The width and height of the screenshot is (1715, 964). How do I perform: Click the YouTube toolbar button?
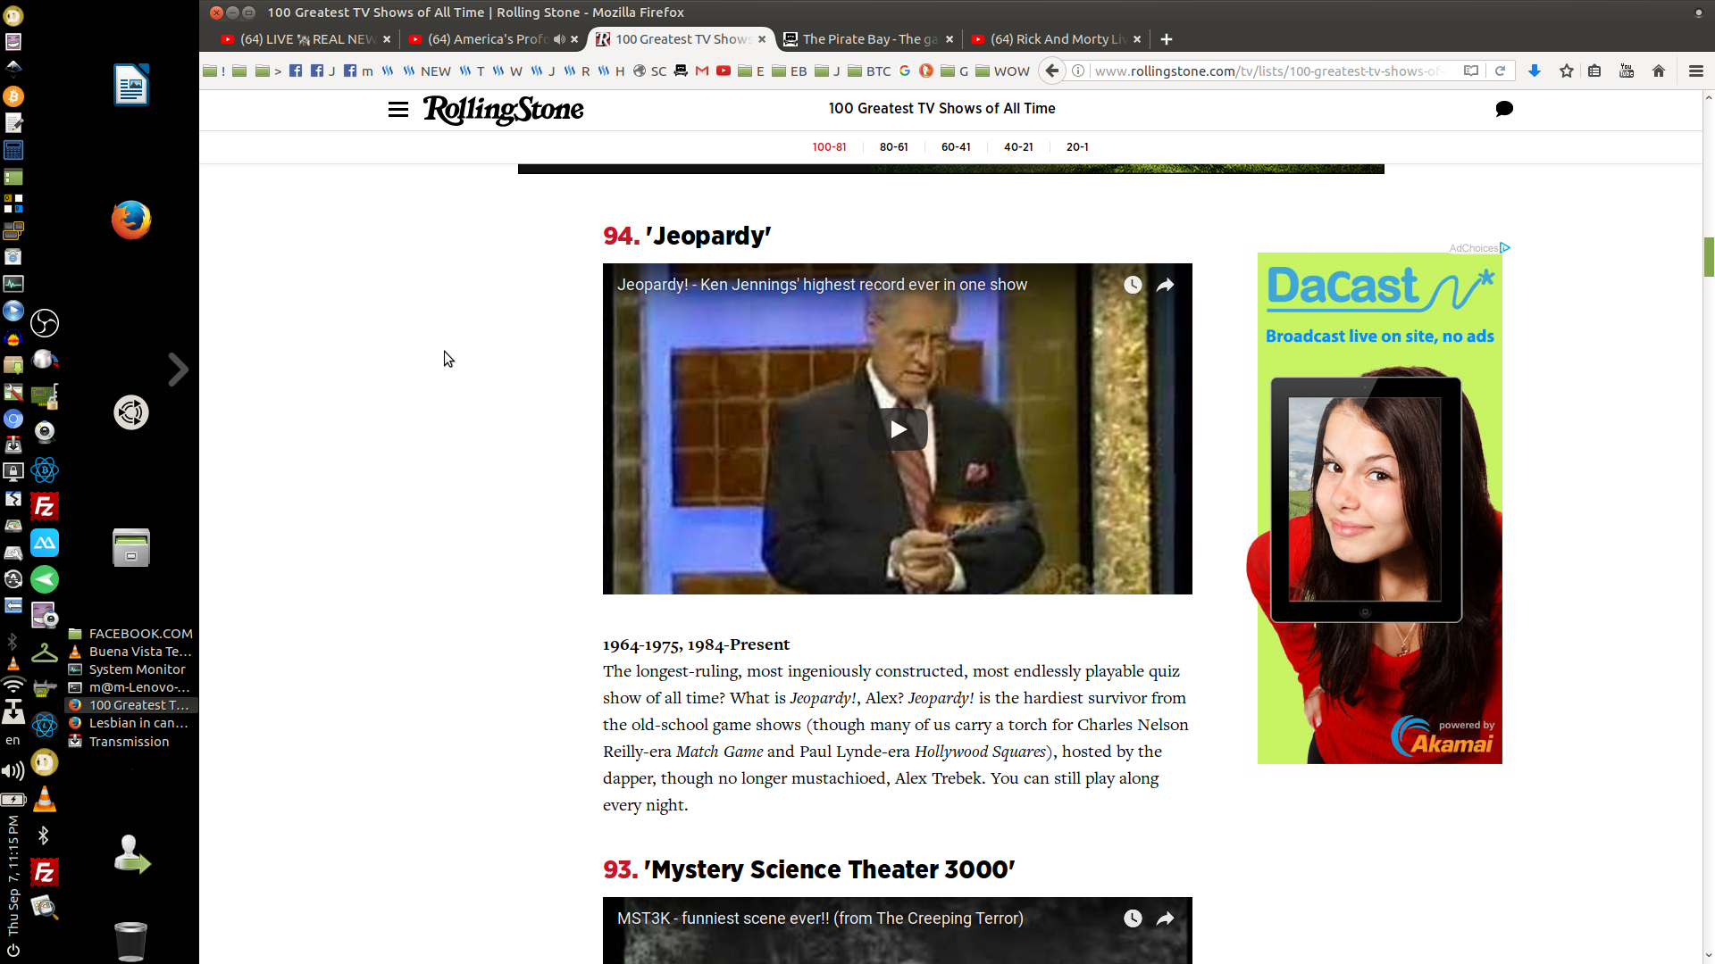click(1627, 71)
